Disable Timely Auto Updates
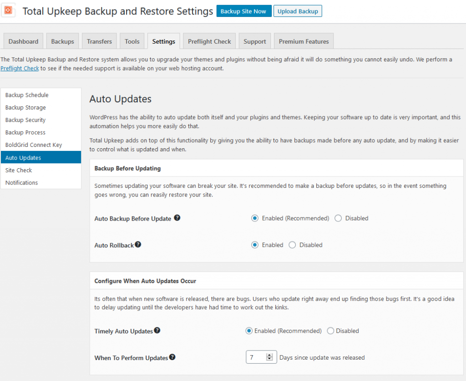This screenshot has width=466, height=381. coord(330,331)
